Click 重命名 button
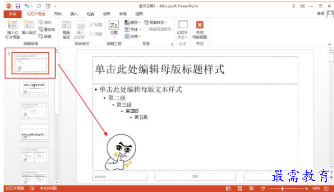 [46, 29]
